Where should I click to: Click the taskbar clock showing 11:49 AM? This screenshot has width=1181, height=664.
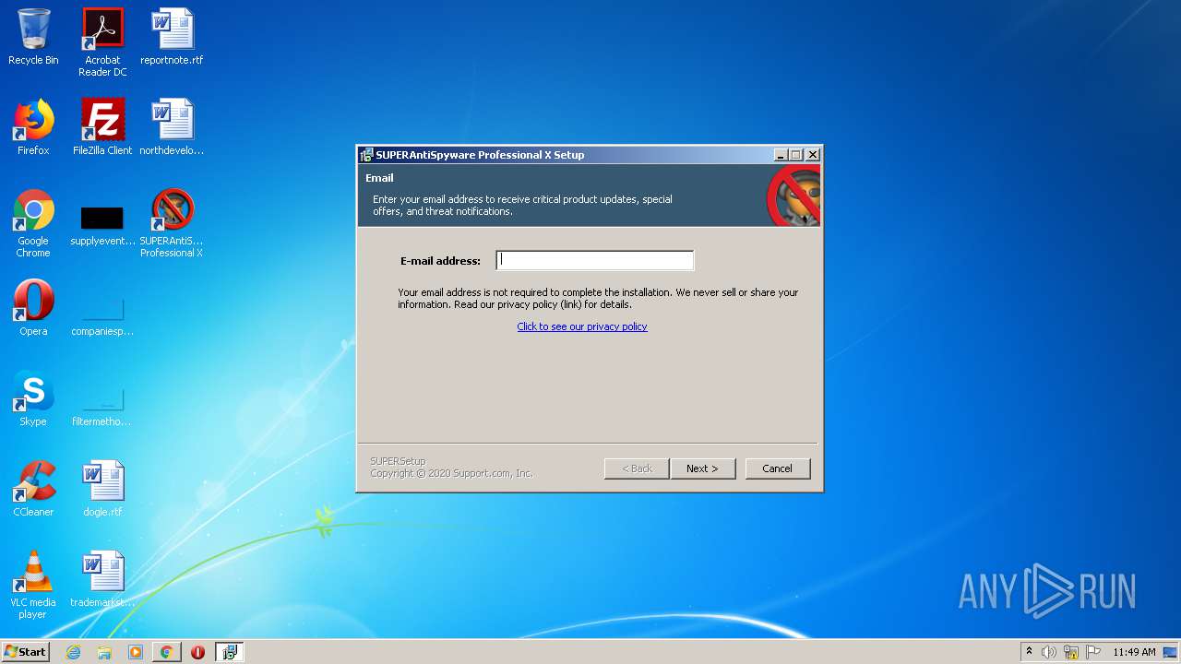[1134, 652]
